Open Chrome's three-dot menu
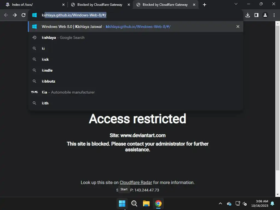280x210 pixels. 274,15
